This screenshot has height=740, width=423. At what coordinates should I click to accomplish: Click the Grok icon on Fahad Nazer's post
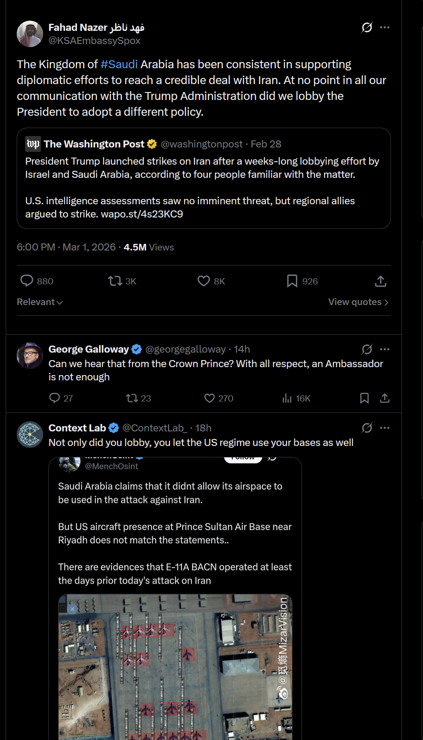click(x=367, y=27)
